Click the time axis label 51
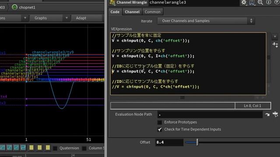280x157 pixels. 88,140
